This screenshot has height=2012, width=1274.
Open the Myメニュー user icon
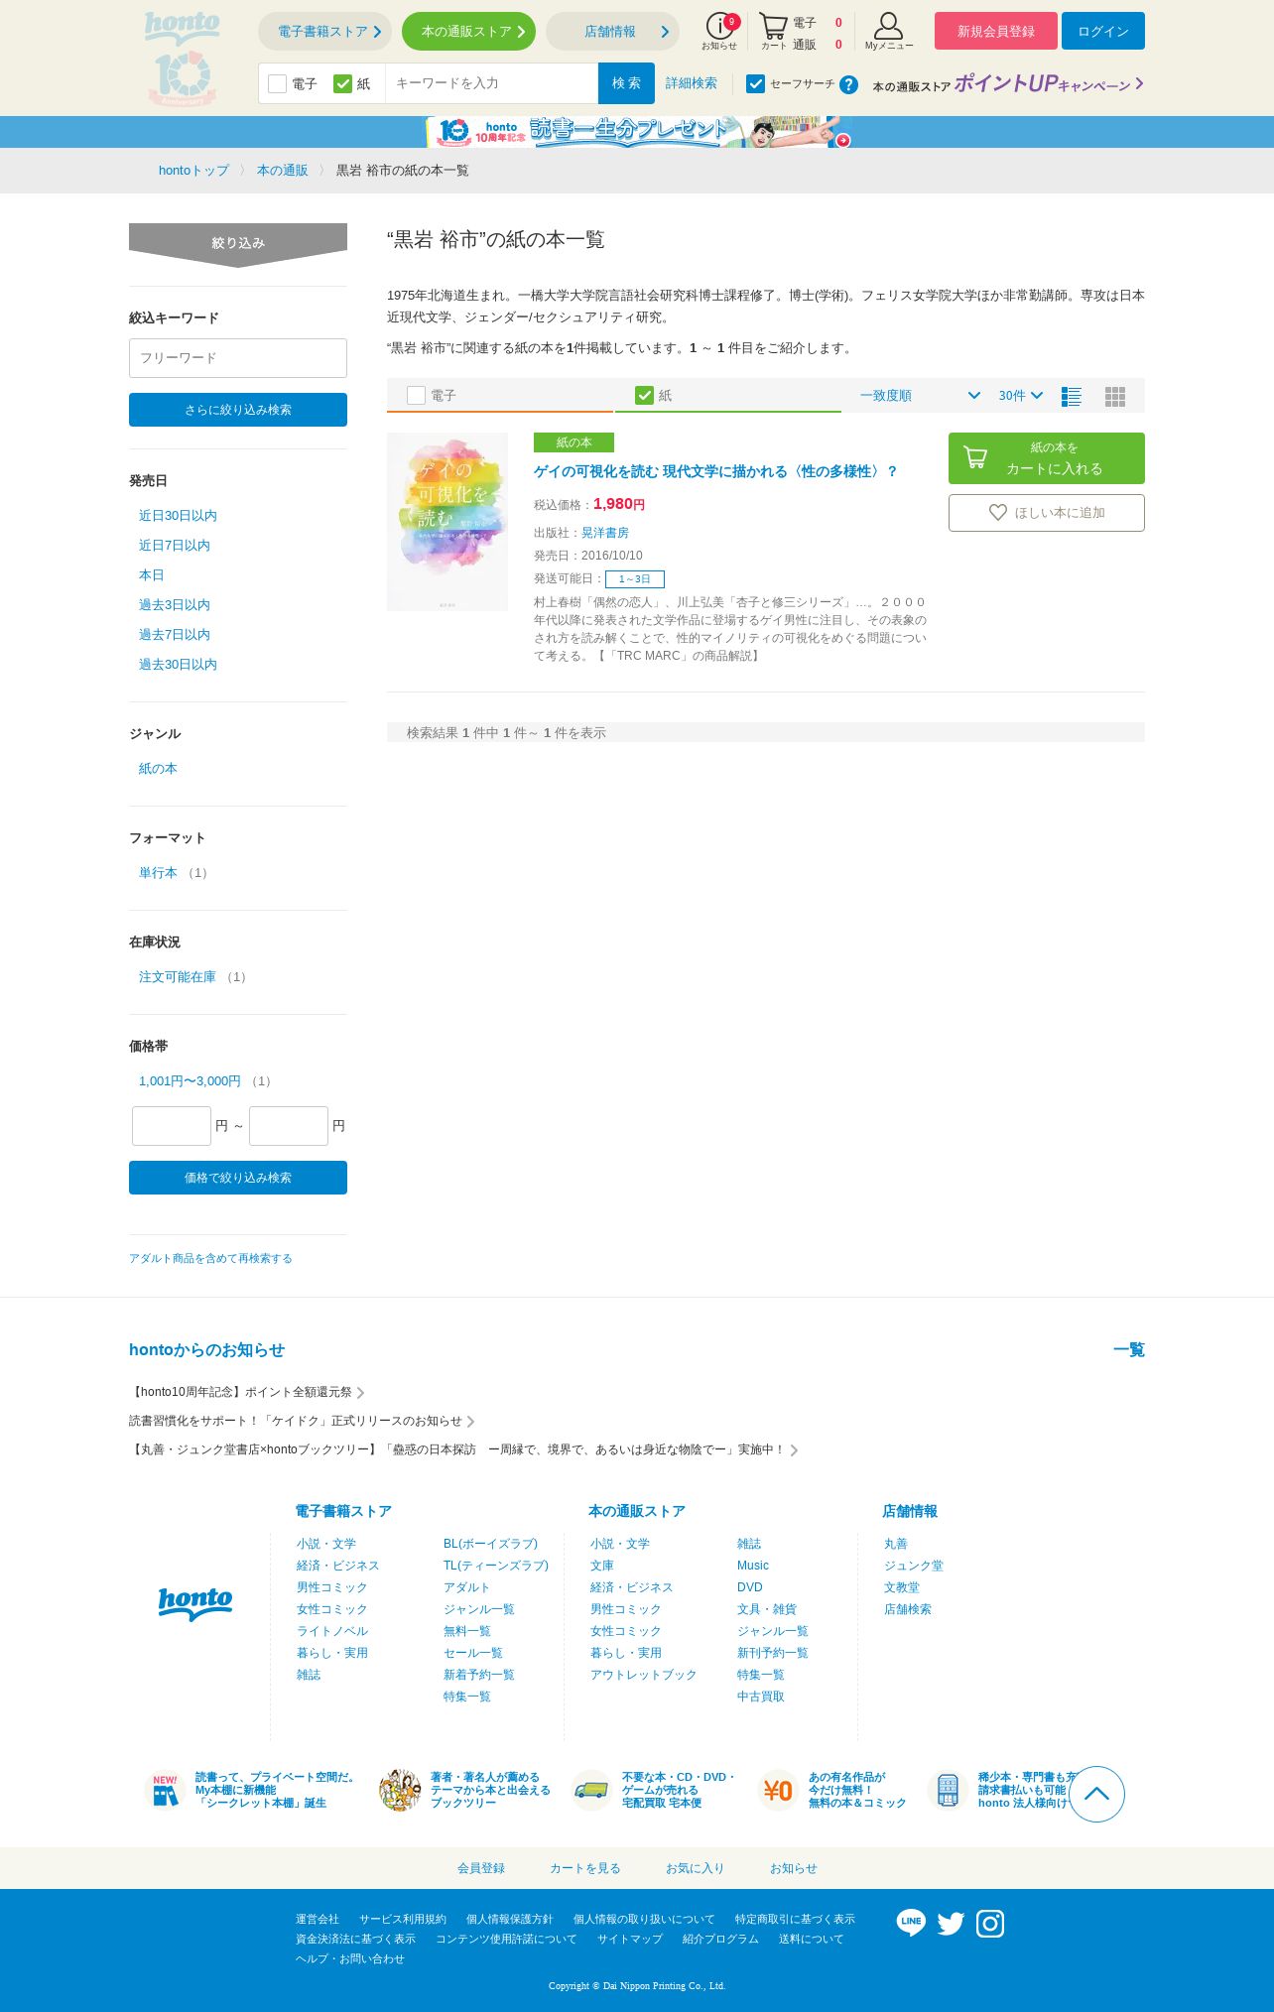click(888, 31)
